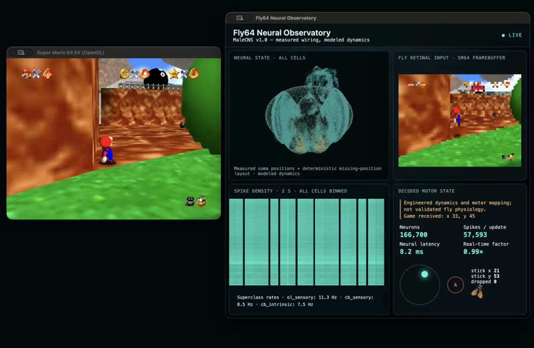Click the Neurons value 166,700

coord(413,234)
